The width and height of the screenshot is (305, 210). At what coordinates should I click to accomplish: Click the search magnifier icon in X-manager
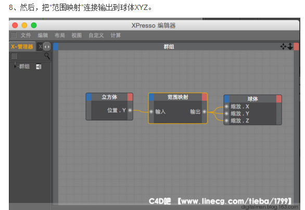(x=47, y=56)
